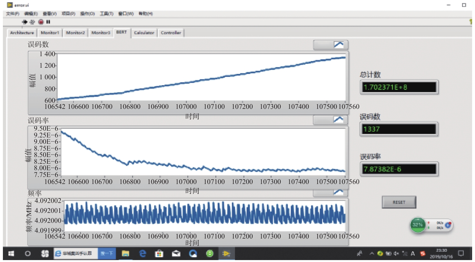
Task: Switch to the Calculator tab
Action: click(144, 33)
